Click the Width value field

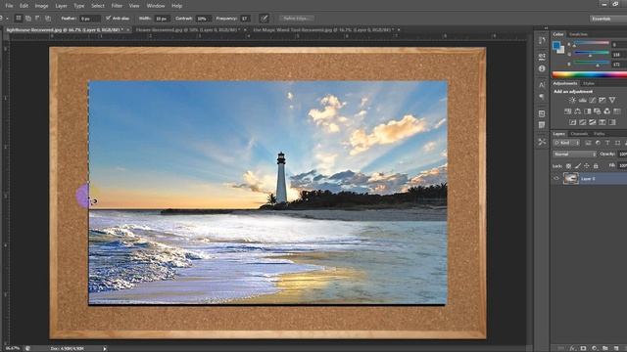tap(162, 19)
